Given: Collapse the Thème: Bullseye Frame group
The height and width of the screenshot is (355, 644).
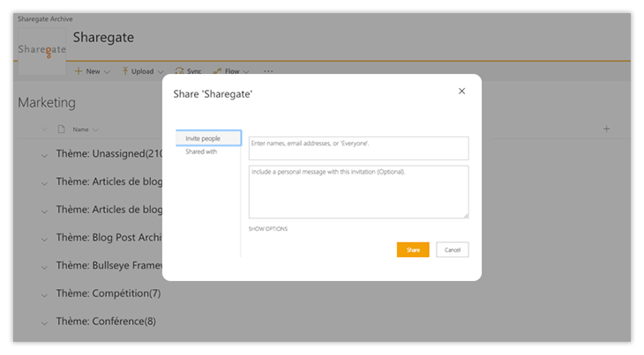Looking at the screenshot, I should click(x=44, y=267).
